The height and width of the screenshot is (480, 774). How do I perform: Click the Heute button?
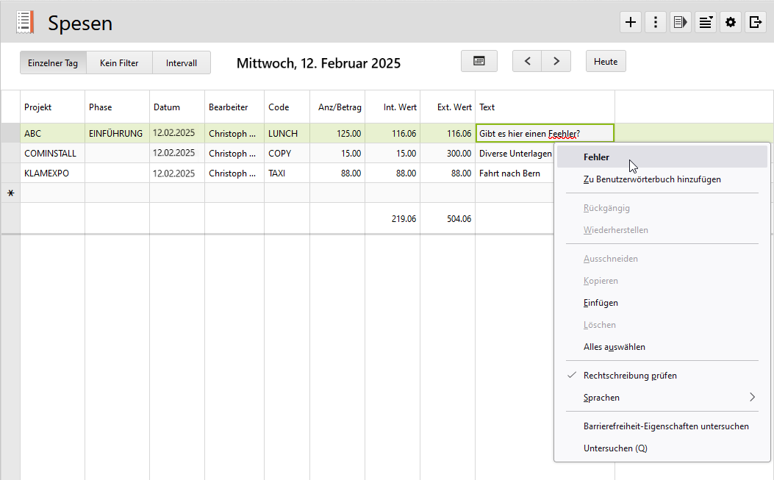point(606,61)
